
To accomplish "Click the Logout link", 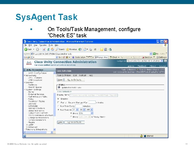I will click(162, 66).
